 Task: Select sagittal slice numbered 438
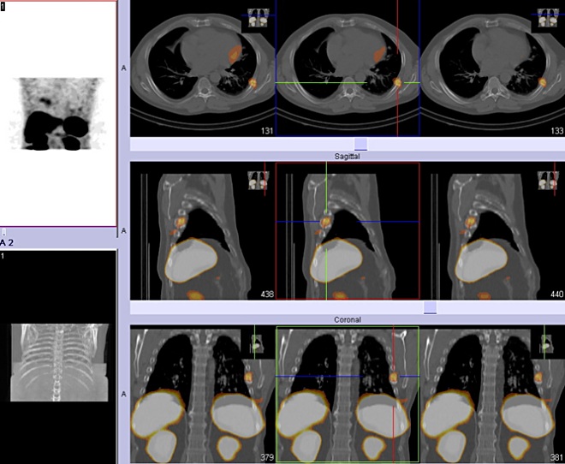pyautogui.click(x=203, y=231)
